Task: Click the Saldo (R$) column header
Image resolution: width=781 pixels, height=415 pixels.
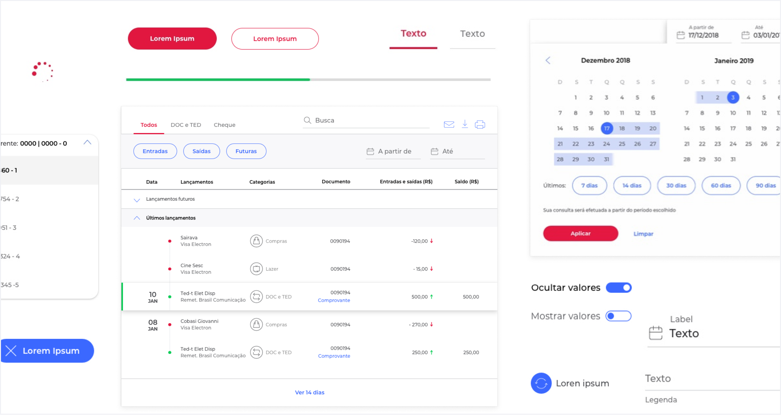Action: click(467, 182)
